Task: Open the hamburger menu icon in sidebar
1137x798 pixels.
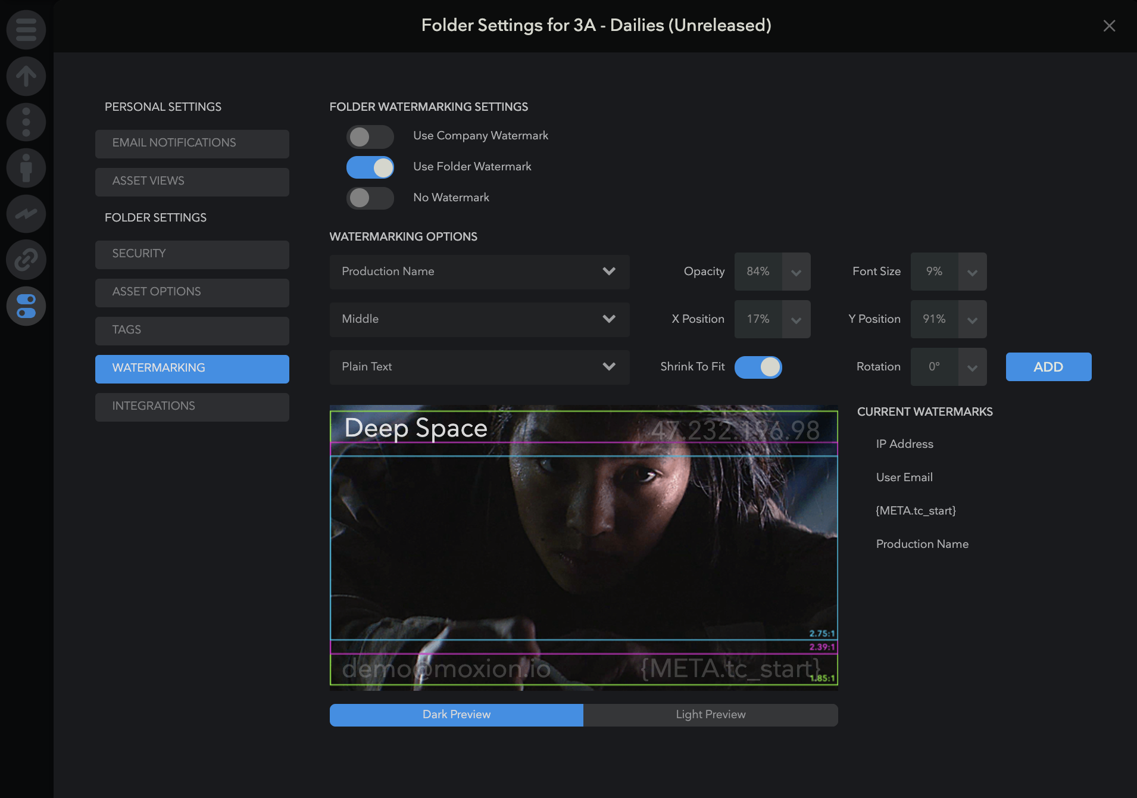Action: coord(26,30)
